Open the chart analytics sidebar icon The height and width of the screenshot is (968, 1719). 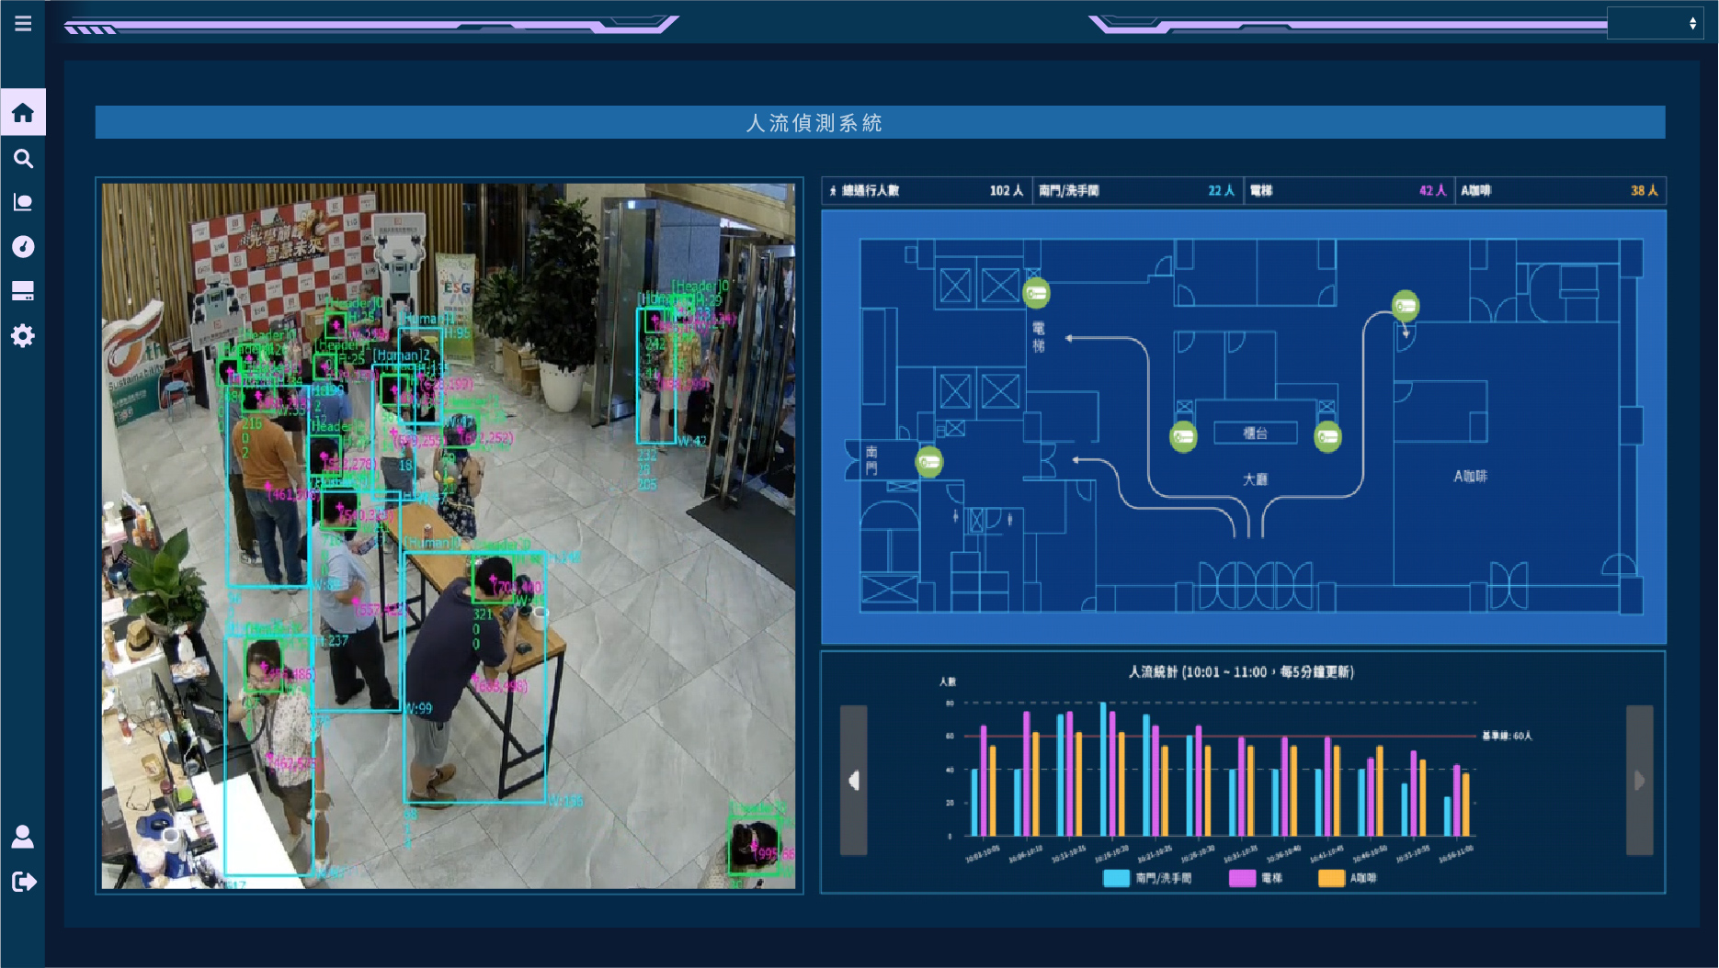23,203
